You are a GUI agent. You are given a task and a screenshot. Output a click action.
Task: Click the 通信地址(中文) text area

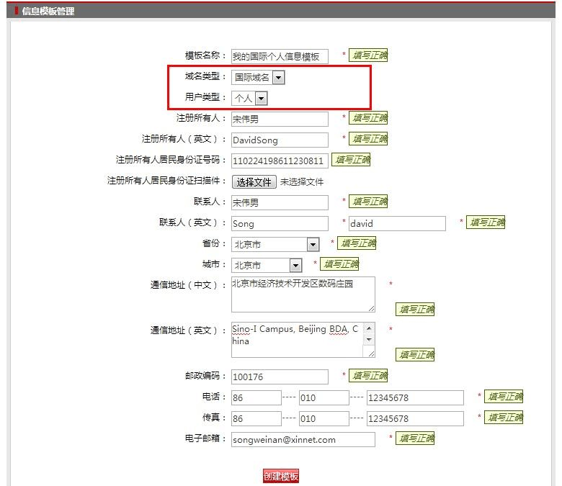point(303,294)
